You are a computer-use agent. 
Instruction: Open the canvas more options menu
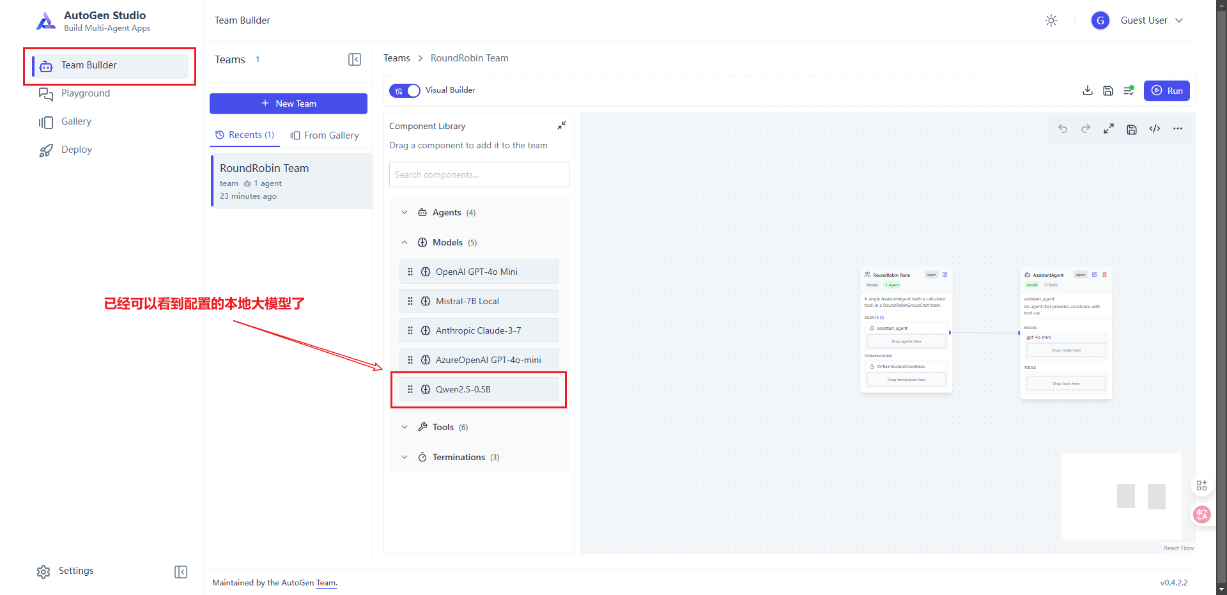coord(1178,129)
